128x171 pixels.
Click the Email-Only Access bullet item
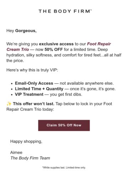pos(64,83)
